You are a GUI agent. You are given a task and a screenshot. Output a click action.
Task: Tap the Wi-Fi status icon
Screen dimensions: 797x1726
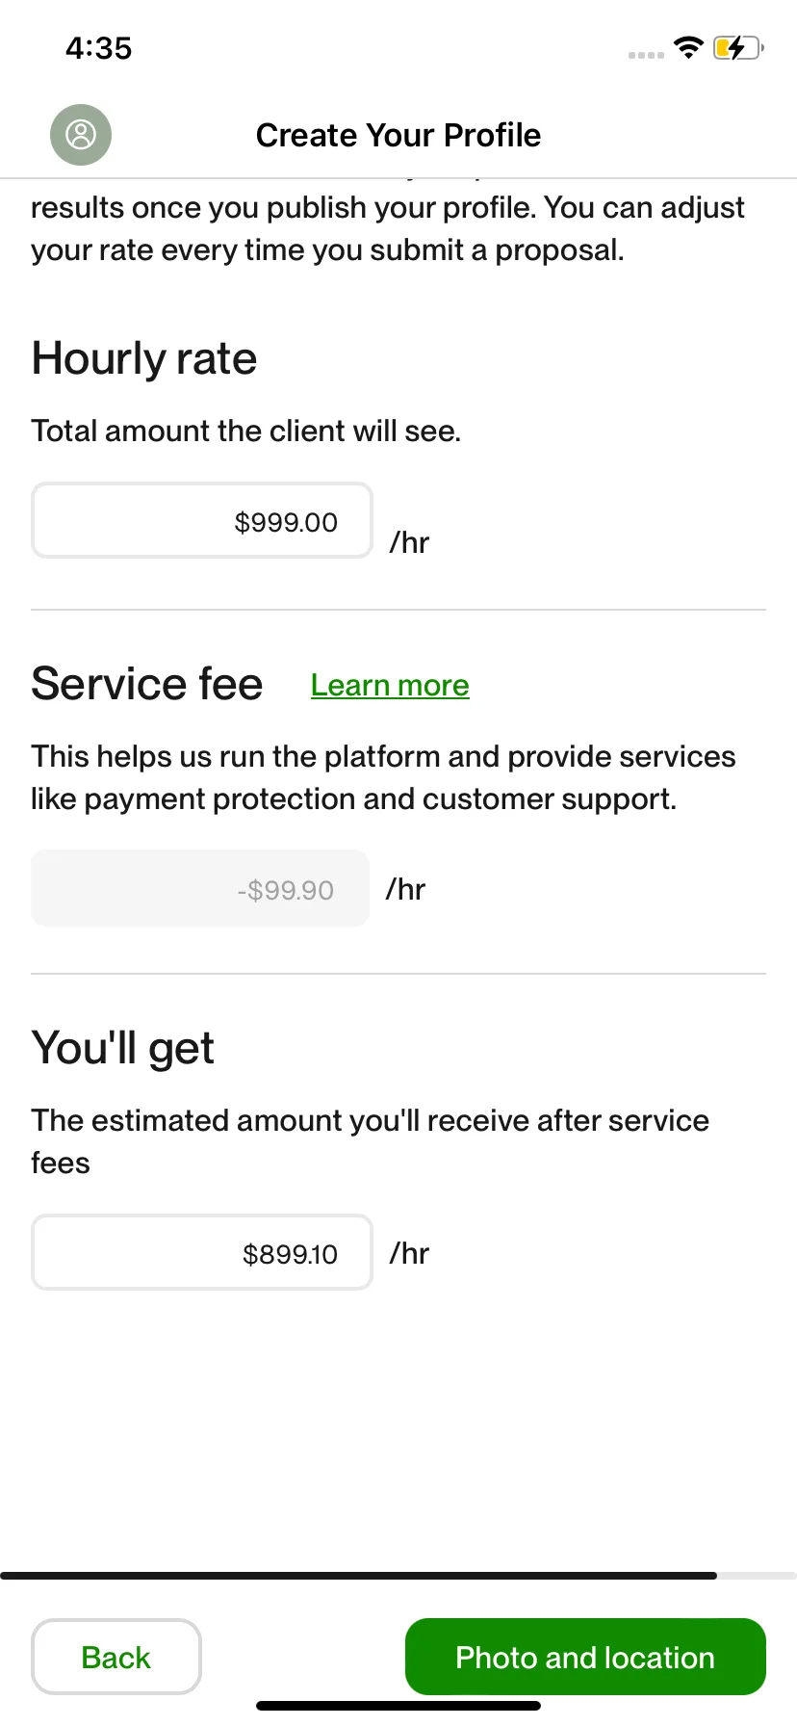(x=688, y=47)
